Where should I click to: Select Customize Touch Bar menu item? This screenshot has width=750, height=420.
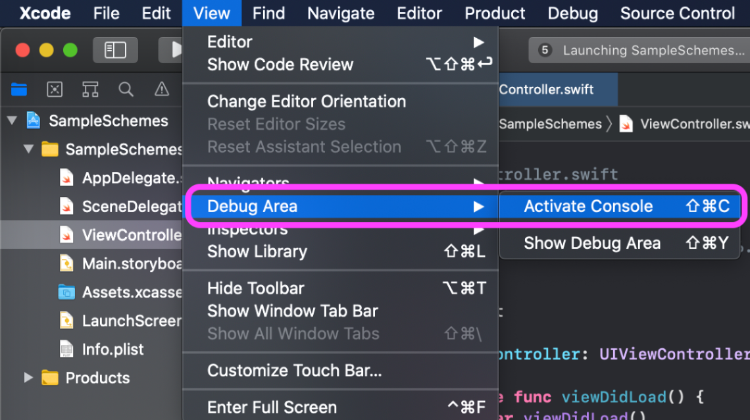tap(341, 371)
